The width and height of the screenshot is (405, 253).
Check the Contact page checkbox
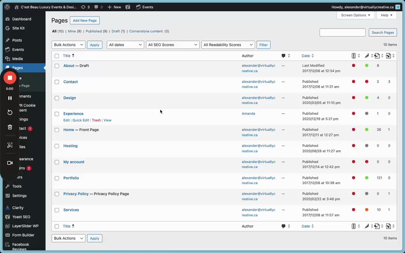[57, 82]
